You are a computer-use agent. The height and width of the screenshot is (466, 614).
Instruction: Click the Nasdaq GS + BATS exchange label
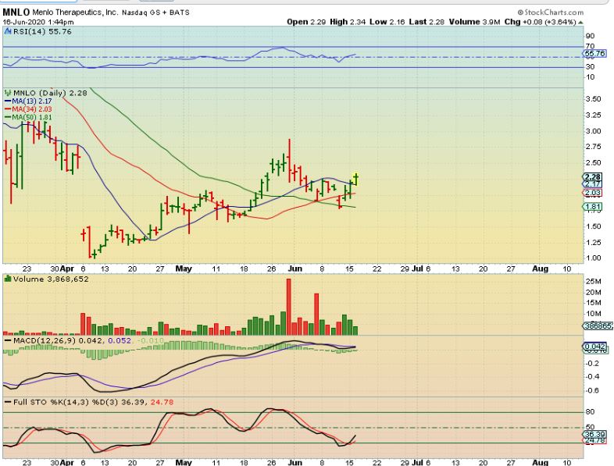point(155,12)
